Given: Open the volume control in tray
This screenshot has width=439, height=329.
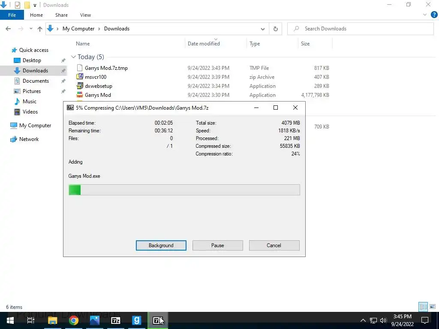Looking at the screenshot, I should [383, 320].
